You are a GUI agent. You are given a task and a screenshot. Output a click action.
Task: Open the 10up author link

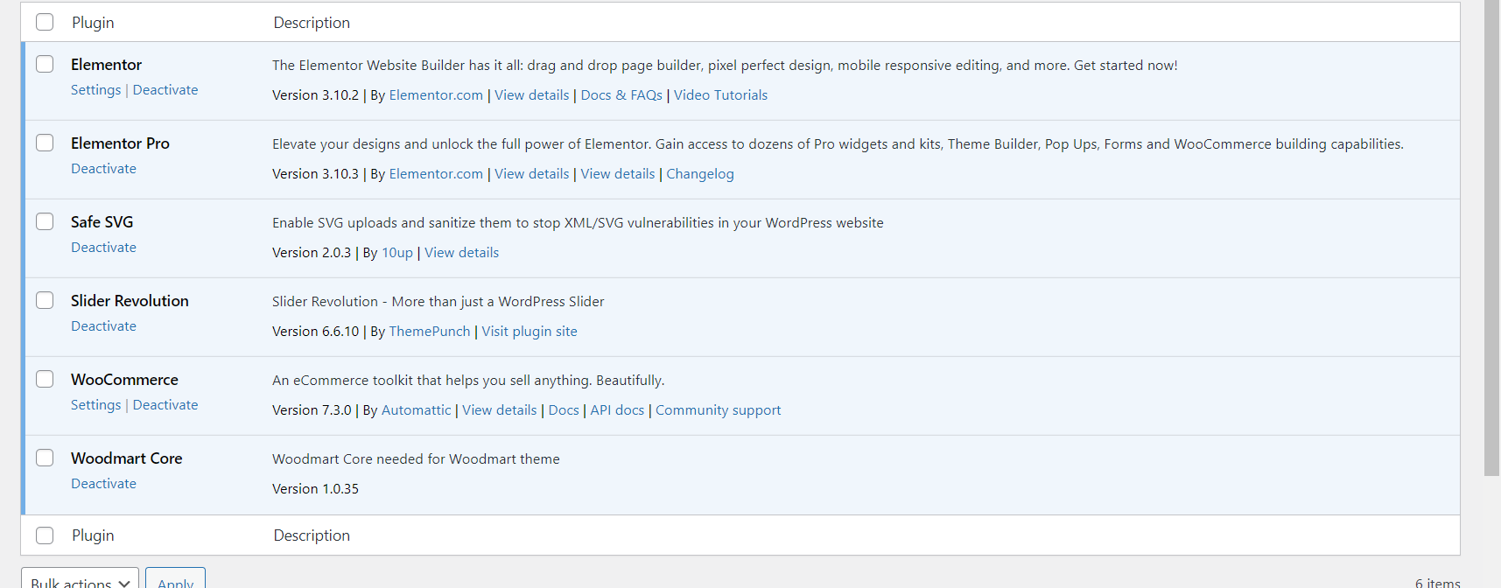397,253
